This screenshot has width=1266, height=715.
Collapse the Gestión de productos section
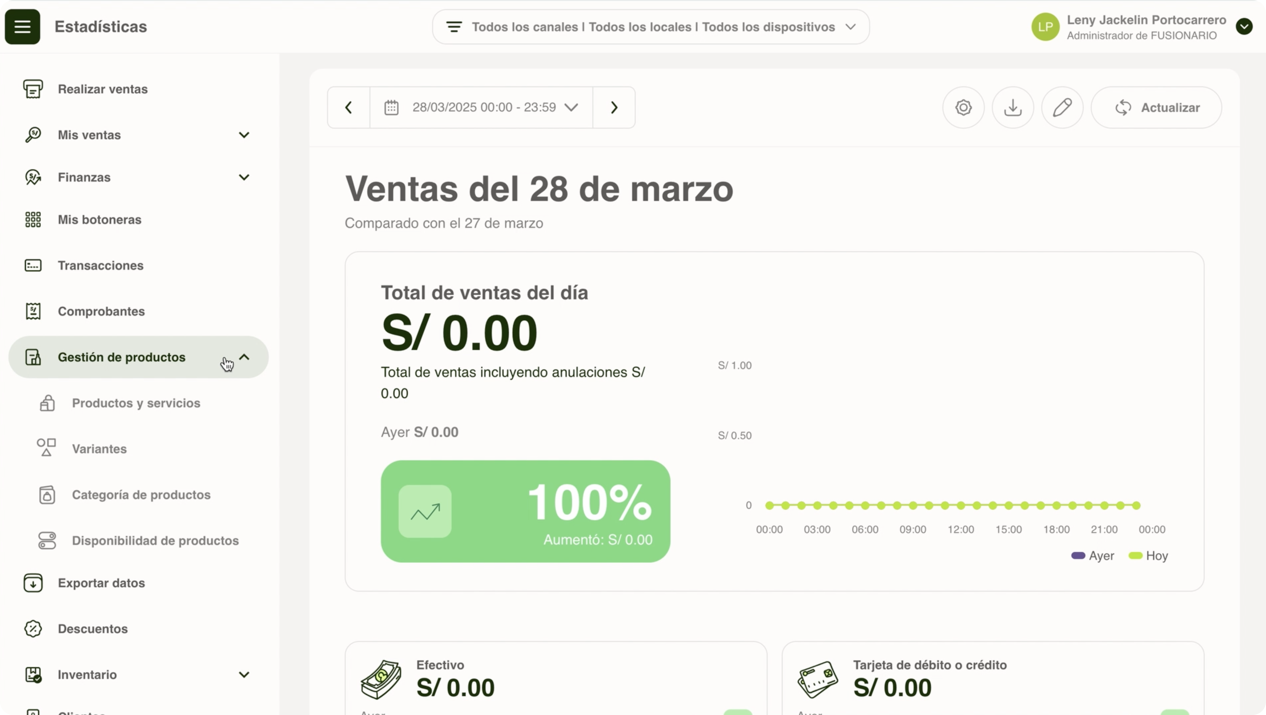coord(244,357)
